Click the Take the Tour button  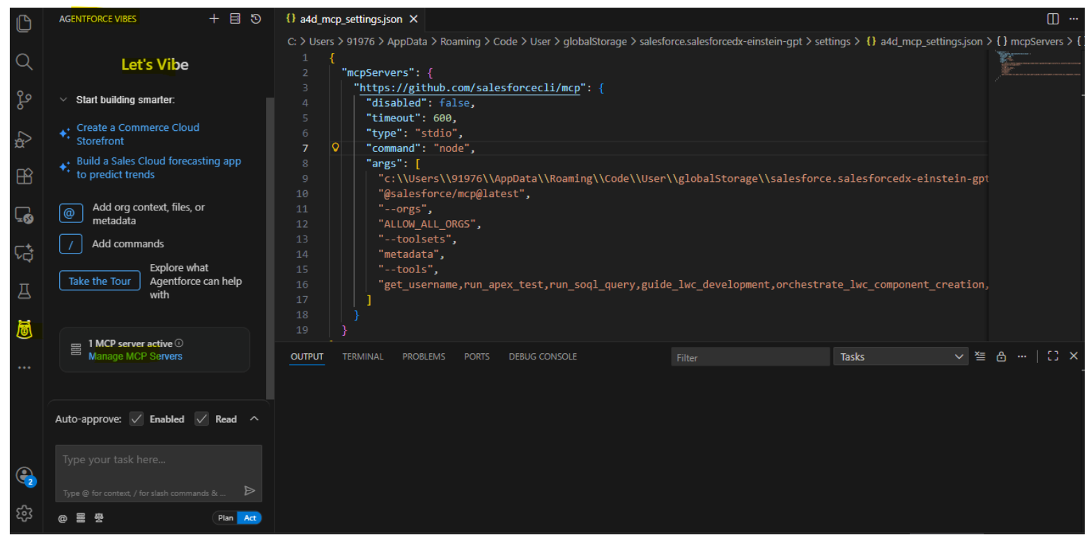tap(100, 280)
